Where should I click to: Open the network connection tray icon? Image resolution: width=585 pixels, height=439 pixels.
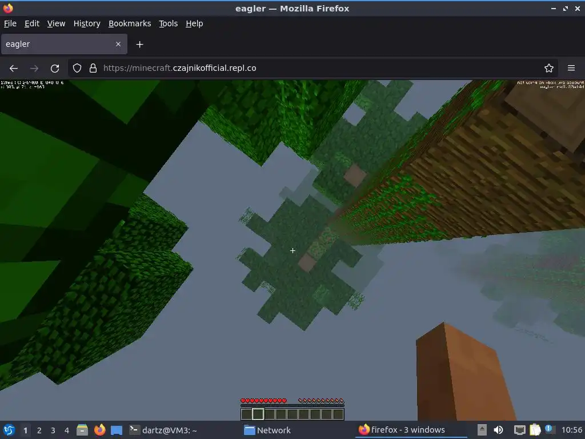point(519,430)
